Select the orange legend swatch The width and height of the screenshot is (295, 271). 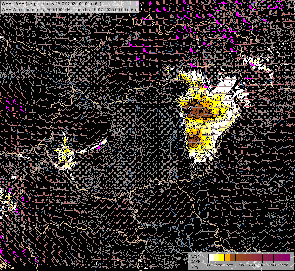point(227,257)
